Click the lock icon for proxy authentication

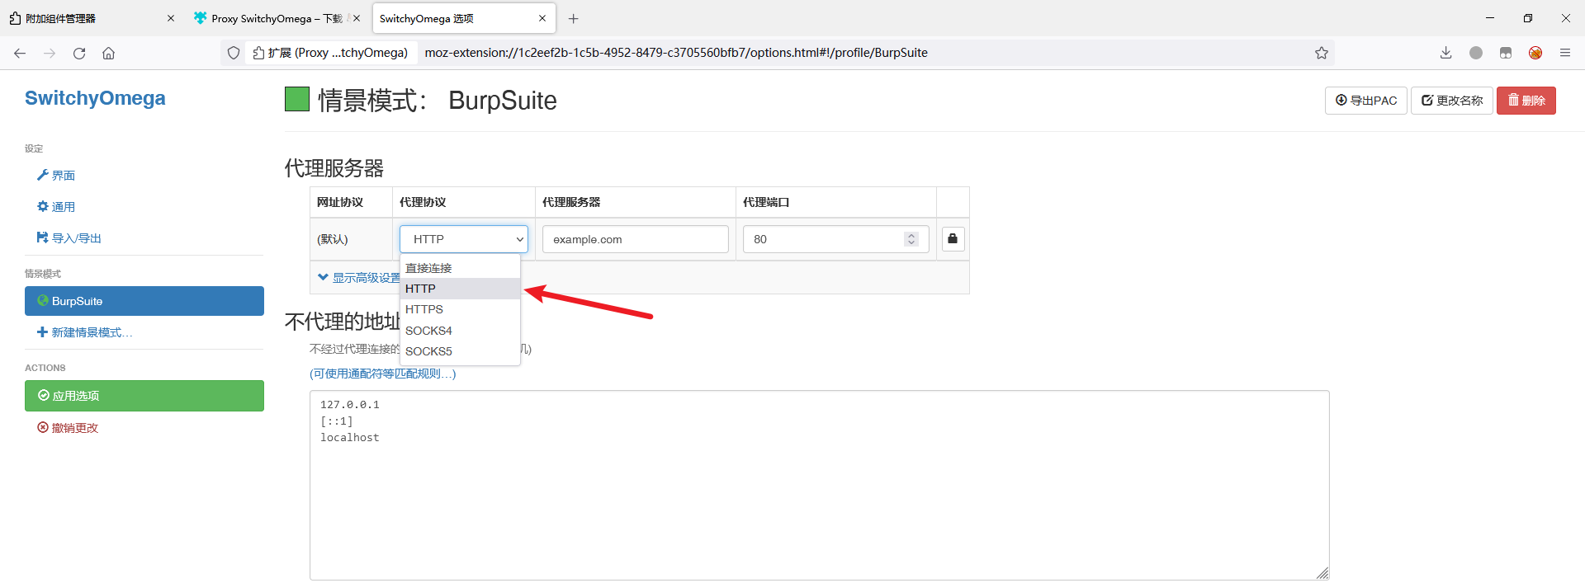953,239
